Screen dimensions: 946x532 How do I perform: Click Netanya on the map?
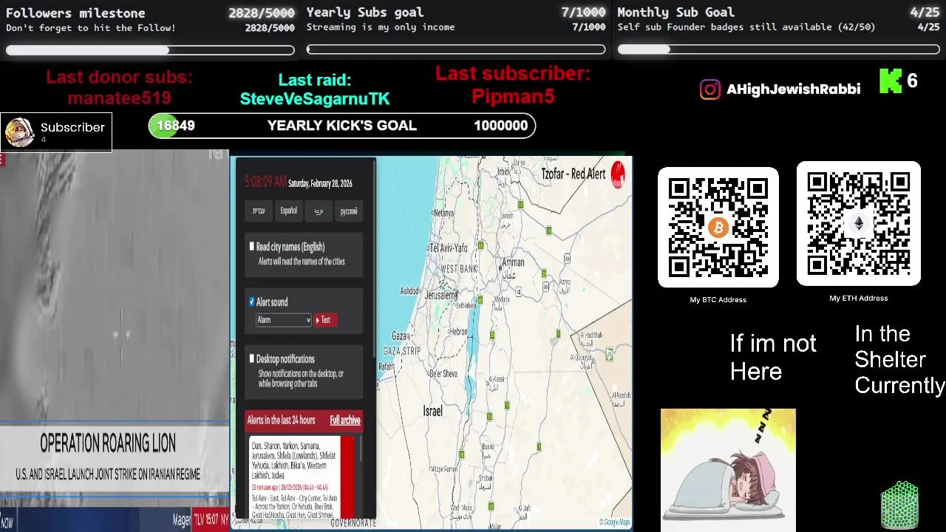pos(443,213)
